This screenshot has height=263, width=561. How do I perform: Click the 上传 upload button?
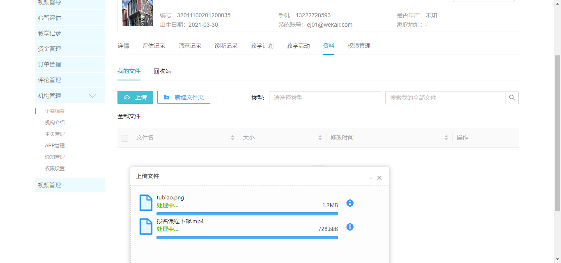coord(135,97)
